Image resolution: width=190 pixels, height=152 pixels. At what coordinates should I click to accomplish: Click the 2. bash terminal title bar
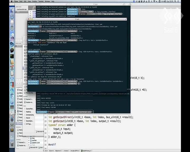pos(95,4)
